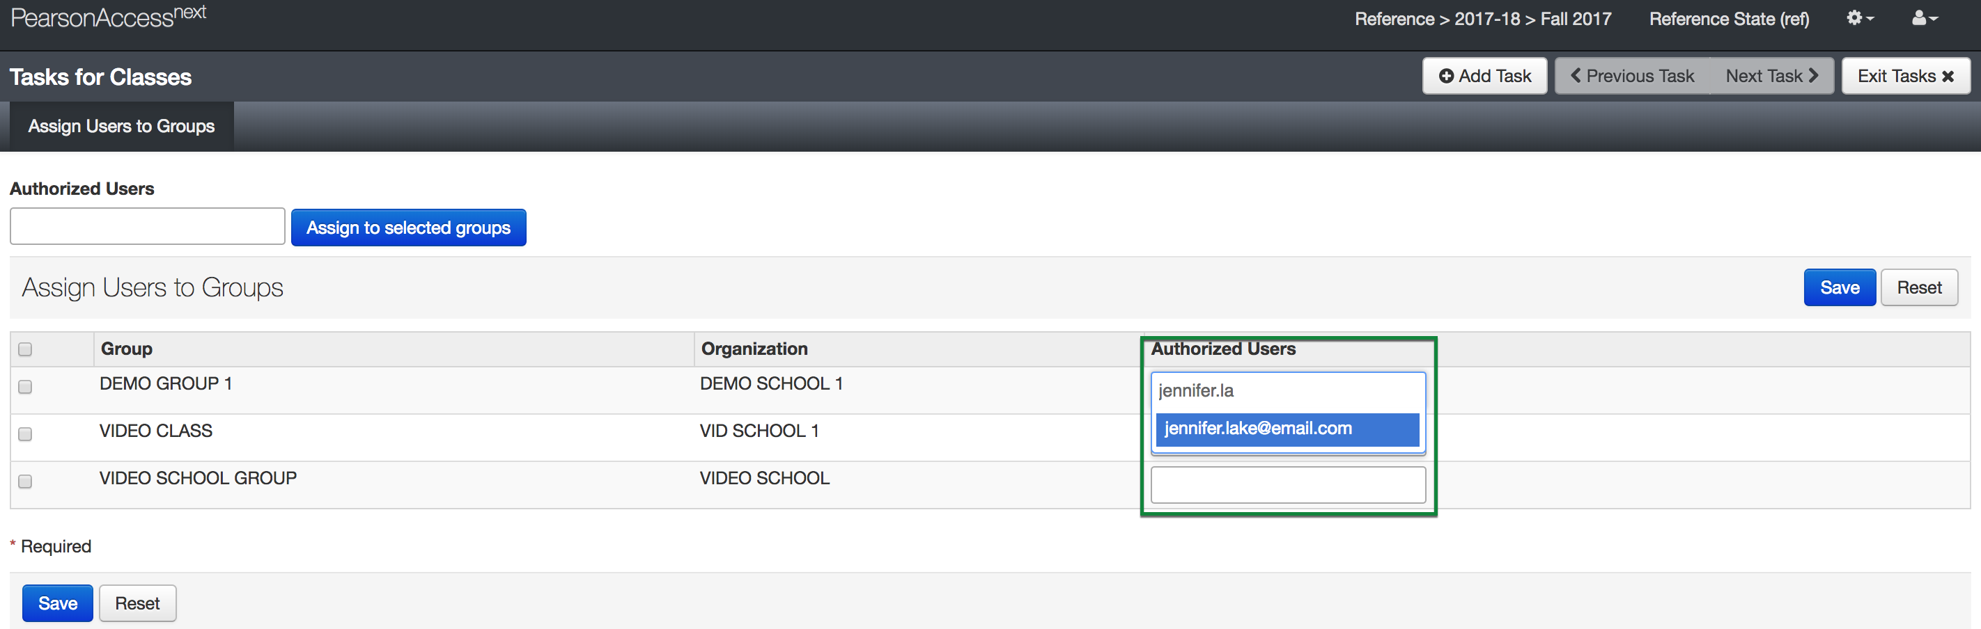
Task: Click the bottom Reset button
Action: coord(137,603)
